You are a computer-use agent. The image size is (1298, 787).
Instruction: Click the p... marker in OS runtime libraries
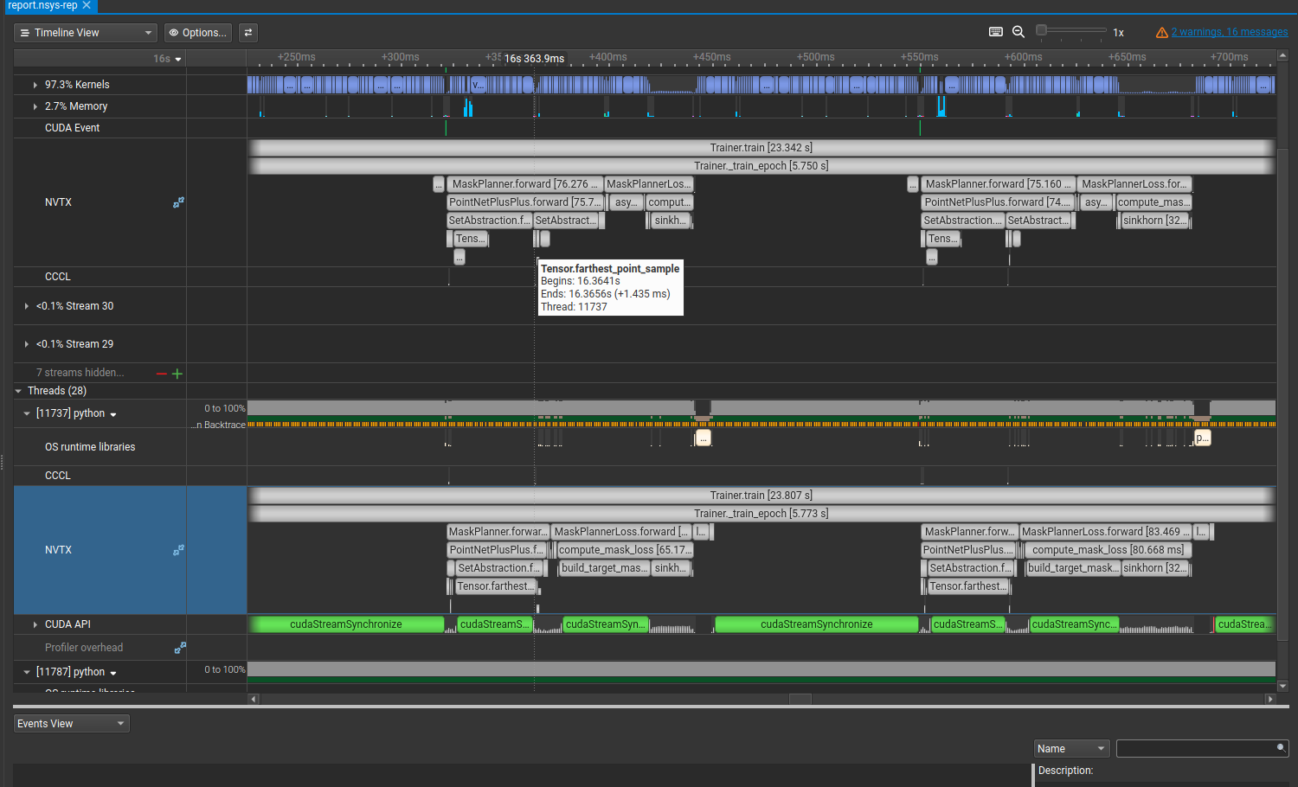[1202, 438]
